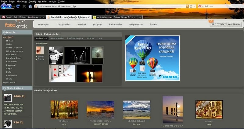Open the Görünüm menu
Image resolution: width=244 pixels, height=129 pixels.
point(22,2)
